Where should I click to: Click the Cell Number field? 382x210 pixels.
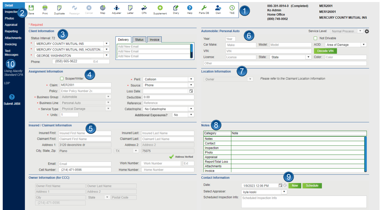pyautogui.click(x=85, y=170)
